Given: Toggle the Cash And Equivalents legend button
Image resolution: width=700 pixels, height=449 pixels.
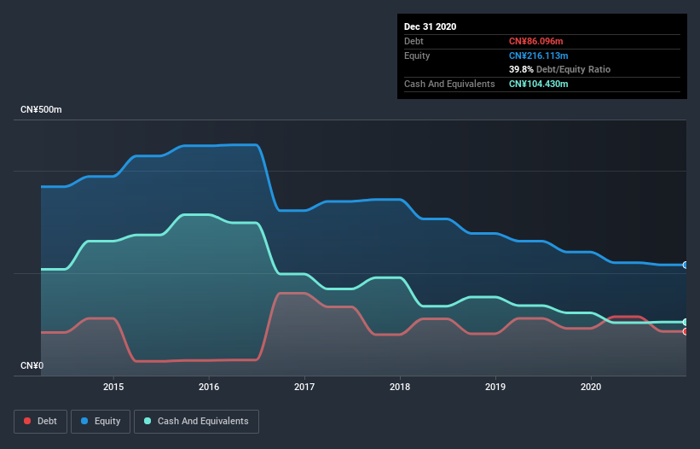Looking at the screenshot, I should [x=196, y=422].
